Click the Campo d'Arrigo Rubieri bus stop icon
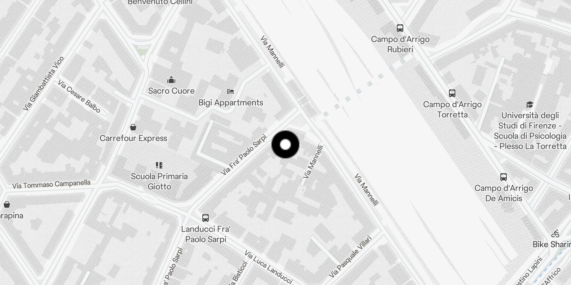 point(400,28)
